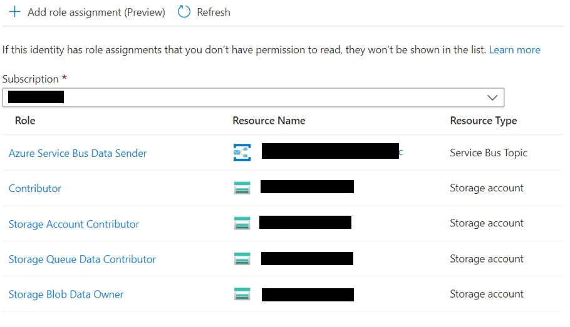
Task: Select Storage account cell in Storage Queue Data Contributor row
Action: click(487, 259)
